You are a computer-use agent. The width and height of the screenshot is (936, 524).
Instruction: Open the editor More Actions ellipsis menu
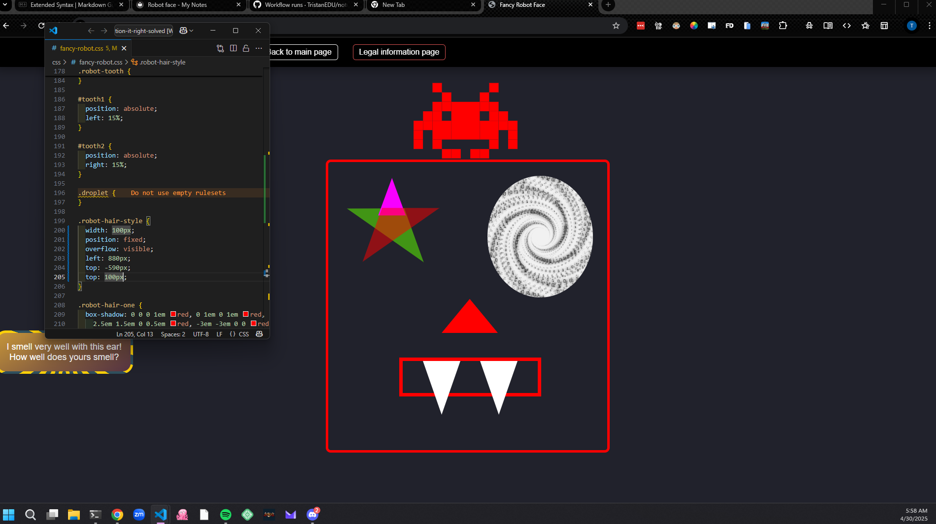259,48
